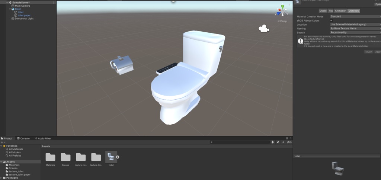Select All Prefabs in Favorites
Screen dimensions: 381x180
(15, 155)
